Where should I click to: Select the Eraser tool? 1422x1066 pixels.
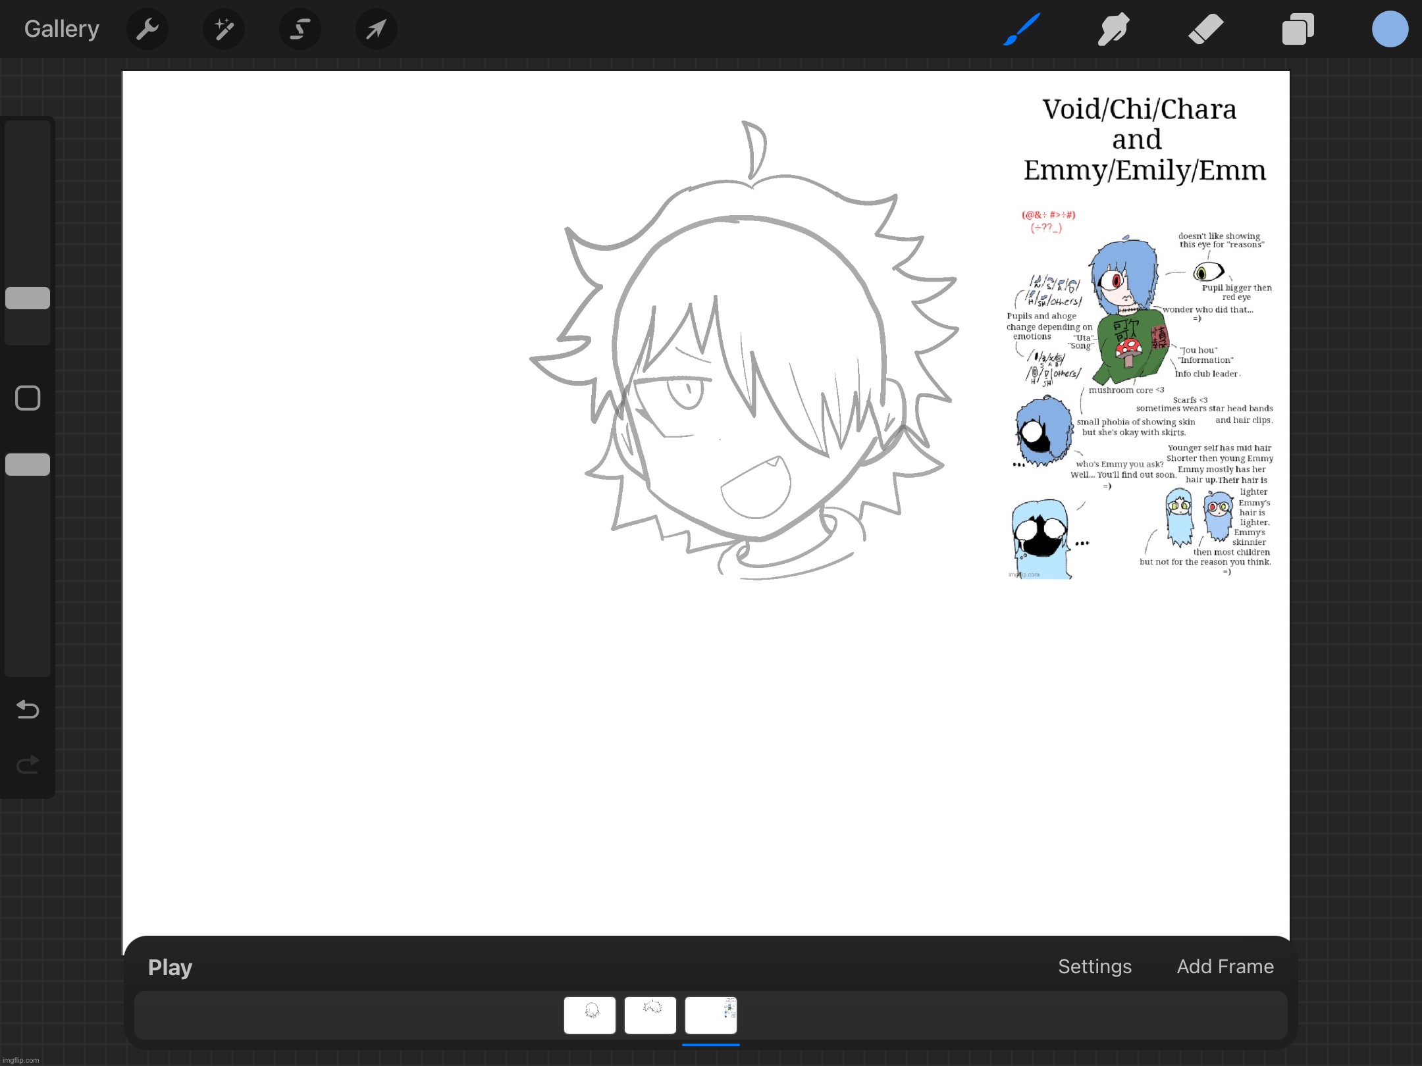click(1205, 29)
